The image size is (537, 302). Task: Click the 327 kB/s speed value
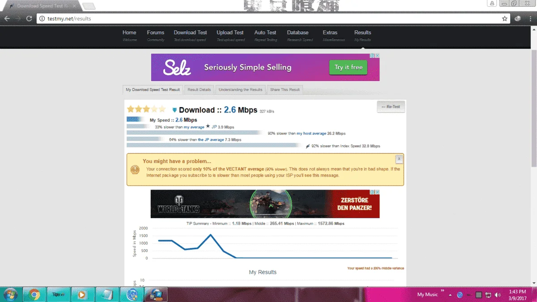point(267,111)
